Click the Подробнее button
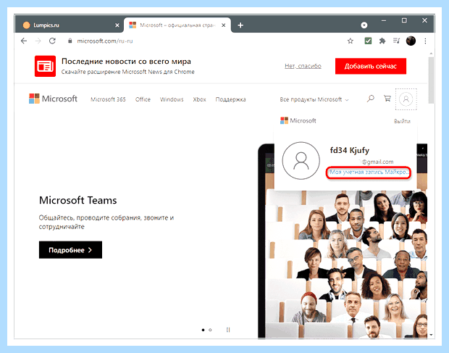The width and height of the screenshot is (449, 353). point(70,250)
